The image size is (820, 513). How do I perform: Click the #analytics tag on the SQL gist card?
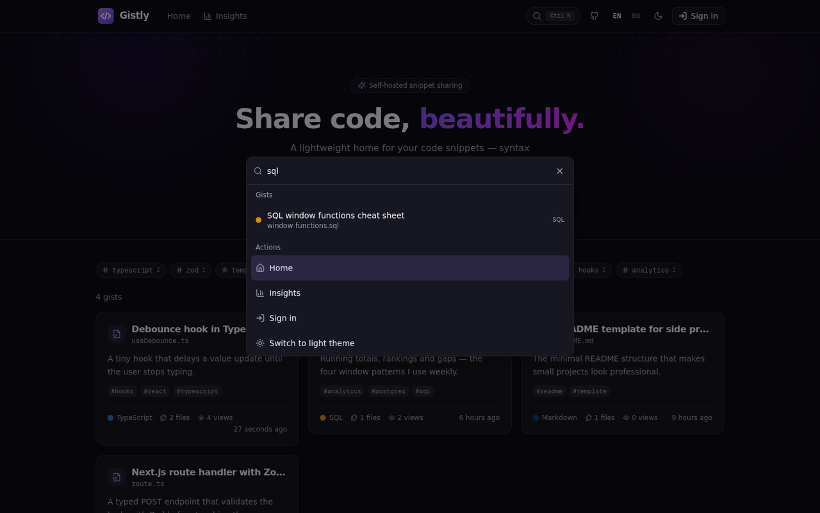tap(343, 391)
